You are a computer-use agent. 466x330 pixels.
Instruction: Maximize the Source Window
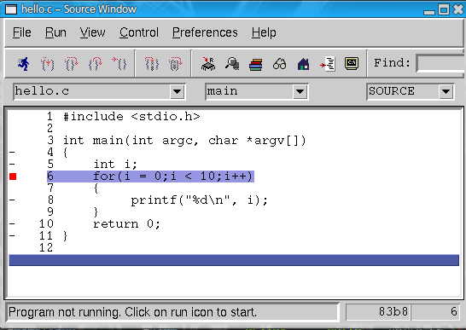444,9
